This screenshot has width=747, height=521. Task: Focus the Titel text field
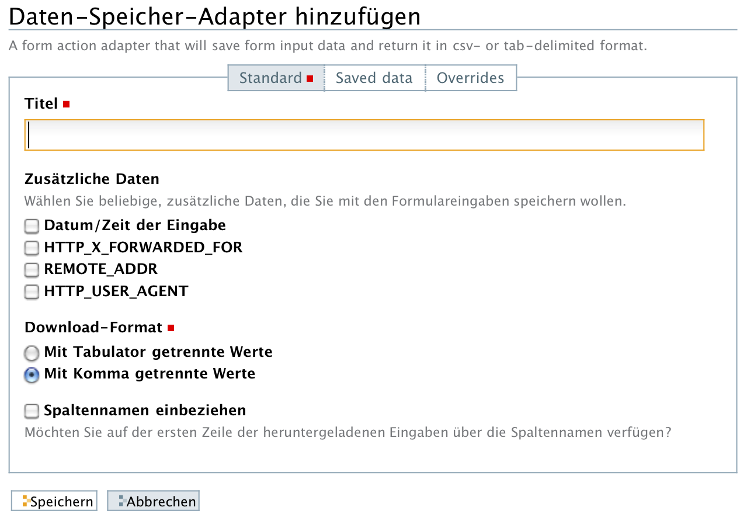click(x=364, y=135)
